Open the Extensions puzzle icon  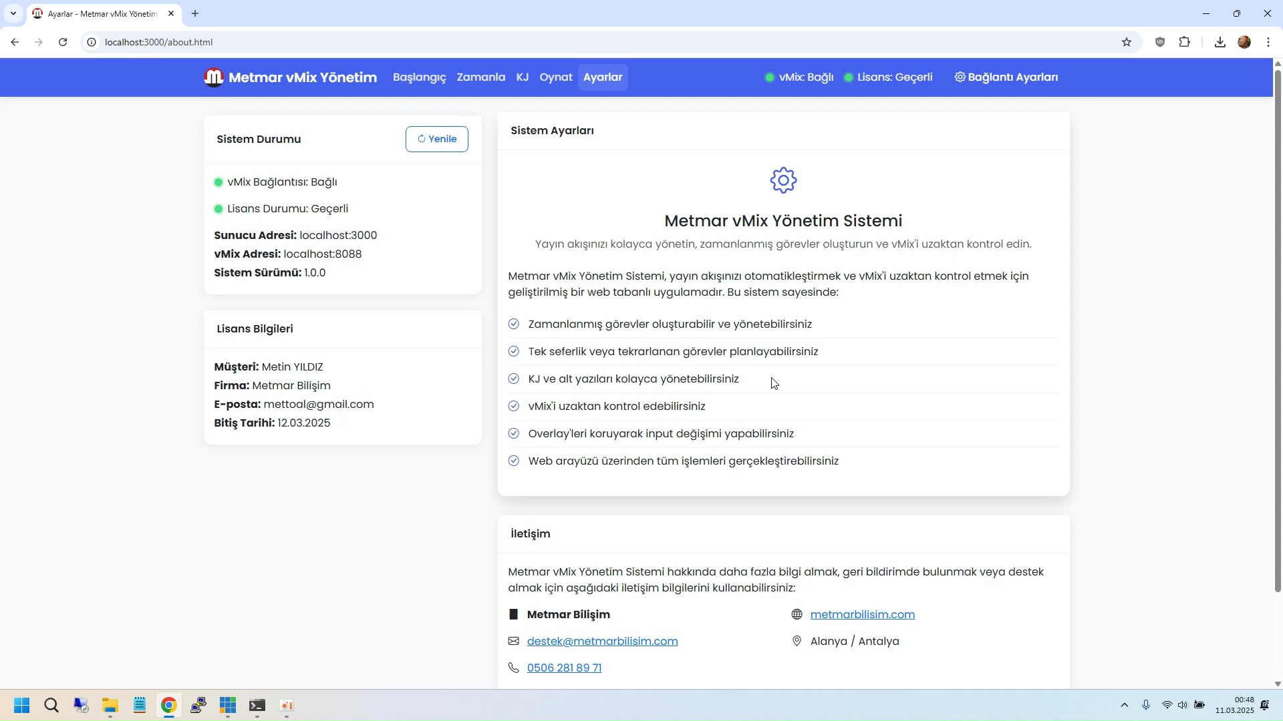(x=1185, y=42)
